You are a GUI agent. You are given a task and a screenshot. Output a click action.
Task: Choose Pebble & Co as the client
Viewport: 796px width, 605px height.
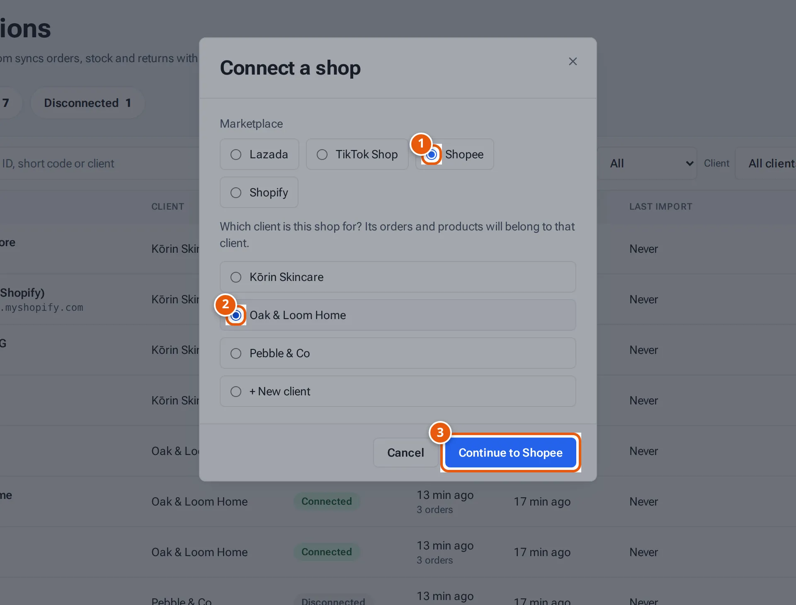click(x=398, y=353)
